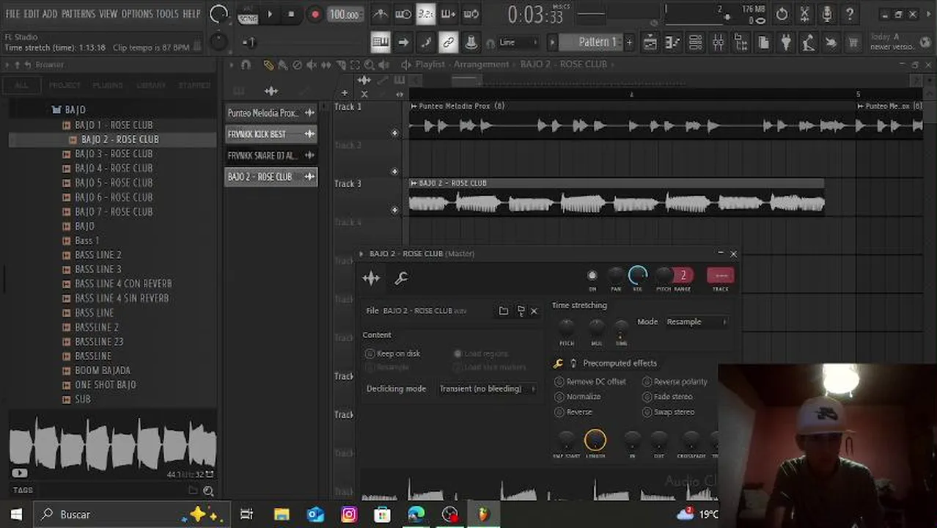Screen dimensions: 937x528
Task: Open sampler wrench settings tab
Action: click(401, 278)
